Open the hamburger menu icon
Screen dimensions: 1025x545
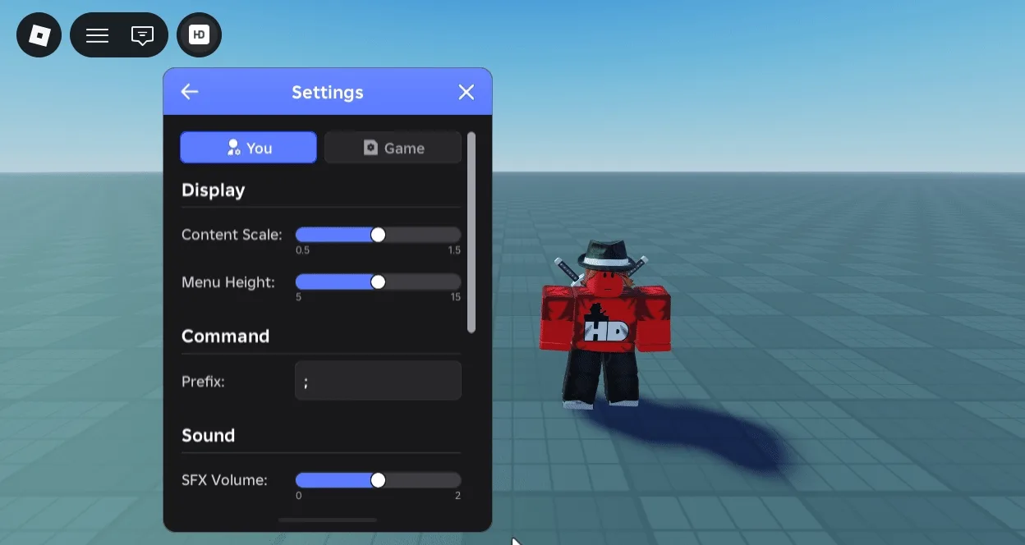98,35
